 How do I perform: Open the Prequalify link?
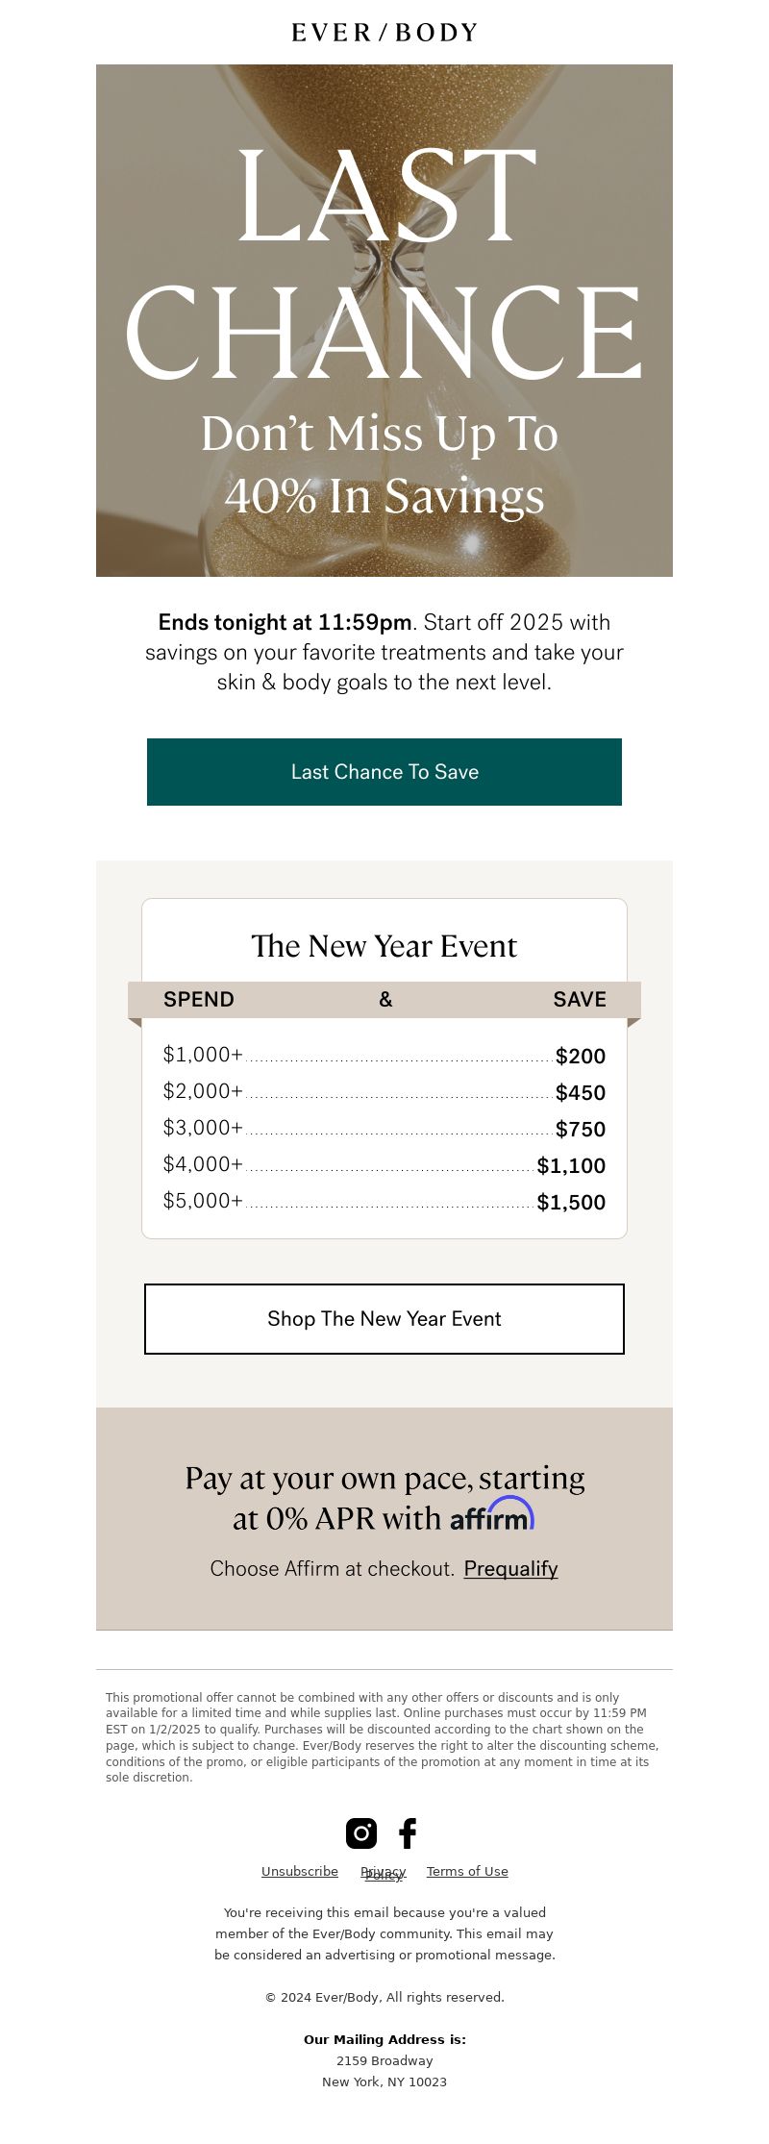coord(510,1568)
